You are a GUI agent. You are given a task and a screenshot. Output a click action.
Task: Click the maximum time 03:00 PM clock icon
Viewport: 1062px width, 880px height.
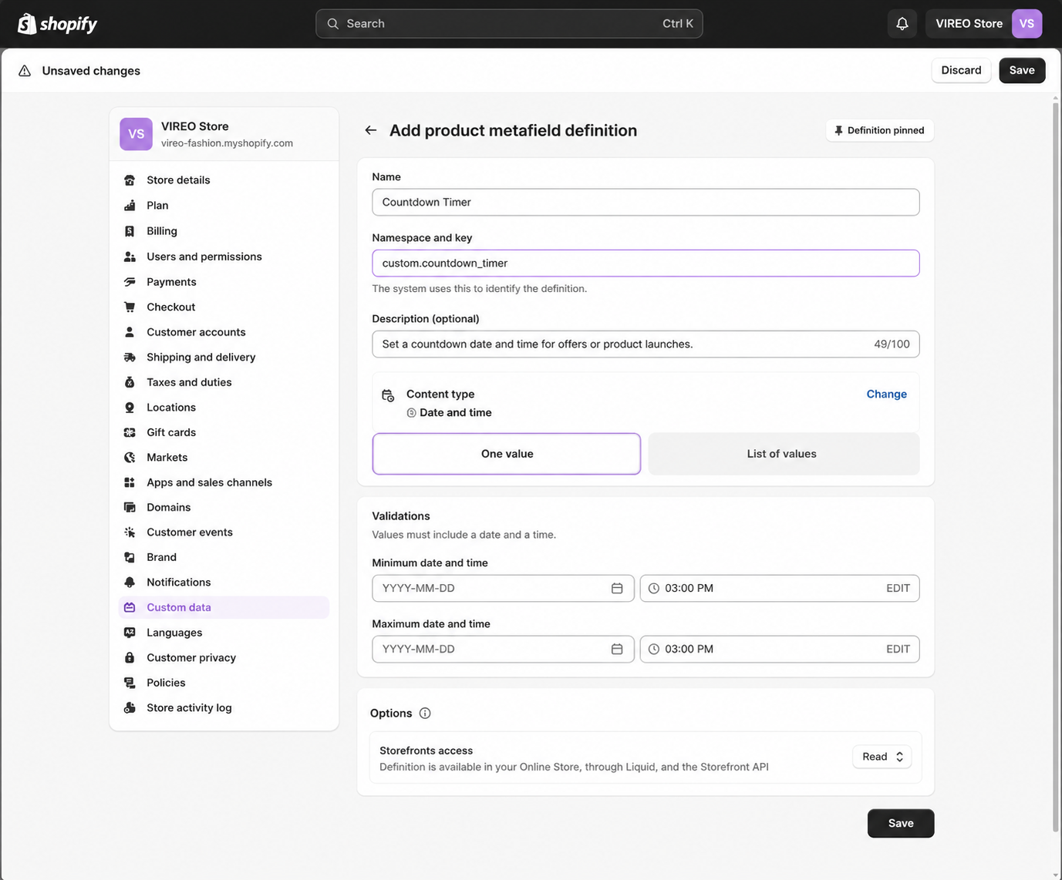tap(654, 649)
